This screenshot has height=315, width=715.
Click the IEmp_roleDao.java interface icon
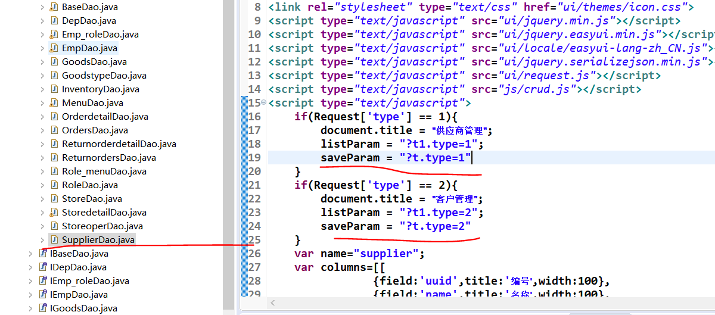43,281
